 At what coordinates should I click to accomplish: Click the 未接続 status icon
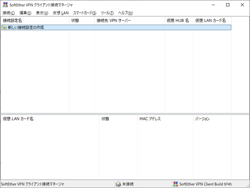click(x=118, y=184)
